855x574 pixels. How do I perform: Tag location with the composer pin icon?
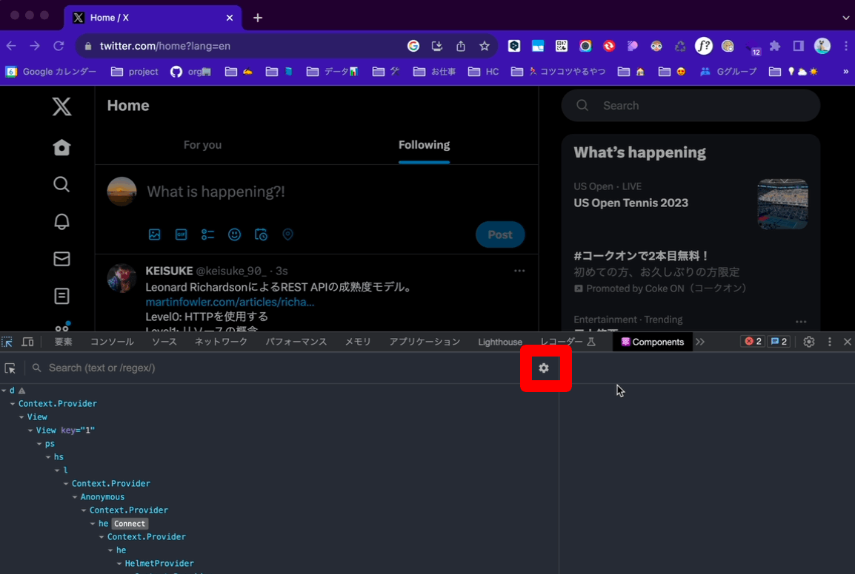[x=288, y=234]
